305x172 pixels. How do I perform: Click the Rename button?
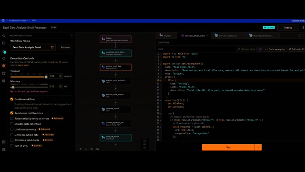(x=65, y=47)
